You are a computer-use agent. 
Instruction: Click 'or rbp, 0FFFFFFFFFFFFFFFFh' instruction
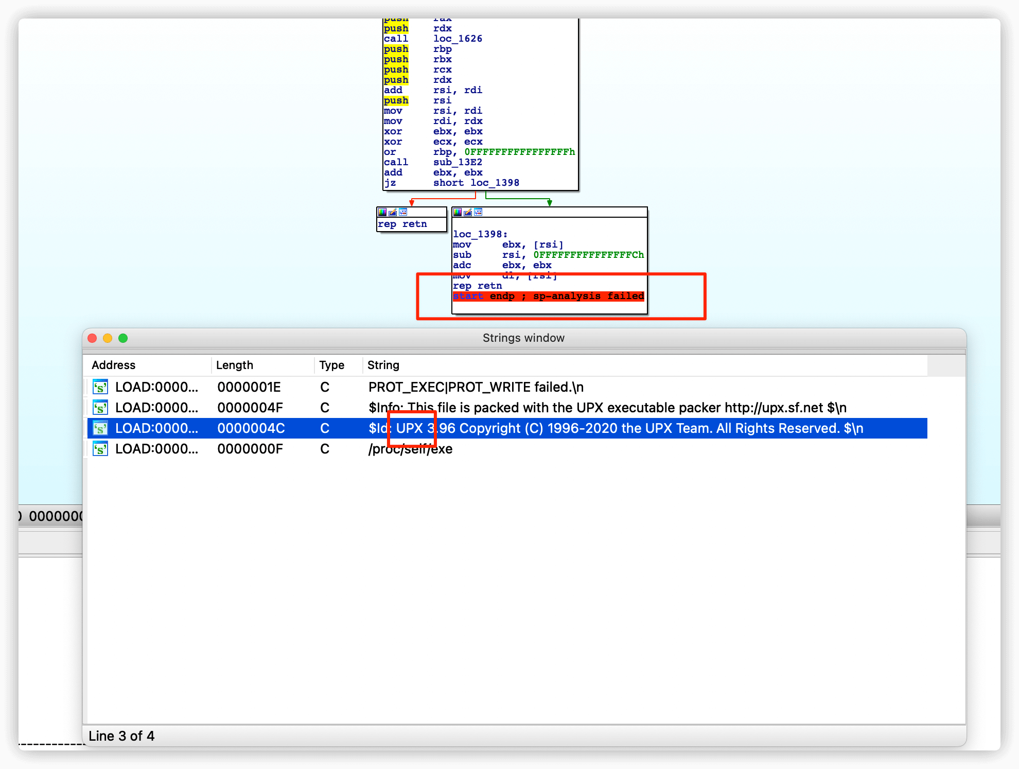(x=479, y=152)
